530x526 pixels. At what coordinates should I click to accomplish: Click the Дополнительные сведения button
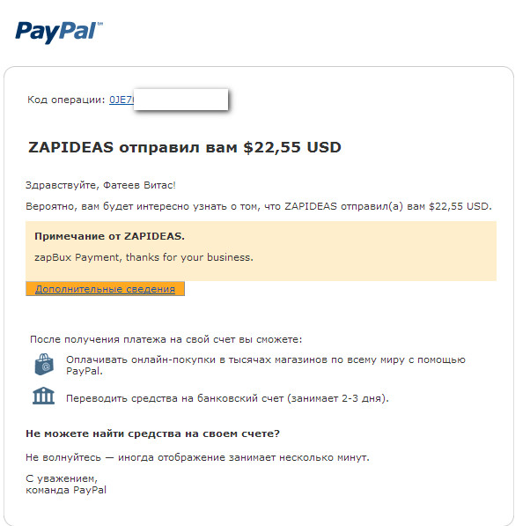[x=105, y=289]
